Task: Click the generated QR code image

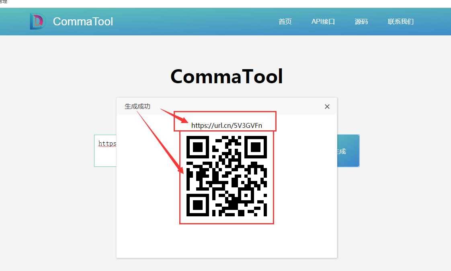Action: point(227,176)
